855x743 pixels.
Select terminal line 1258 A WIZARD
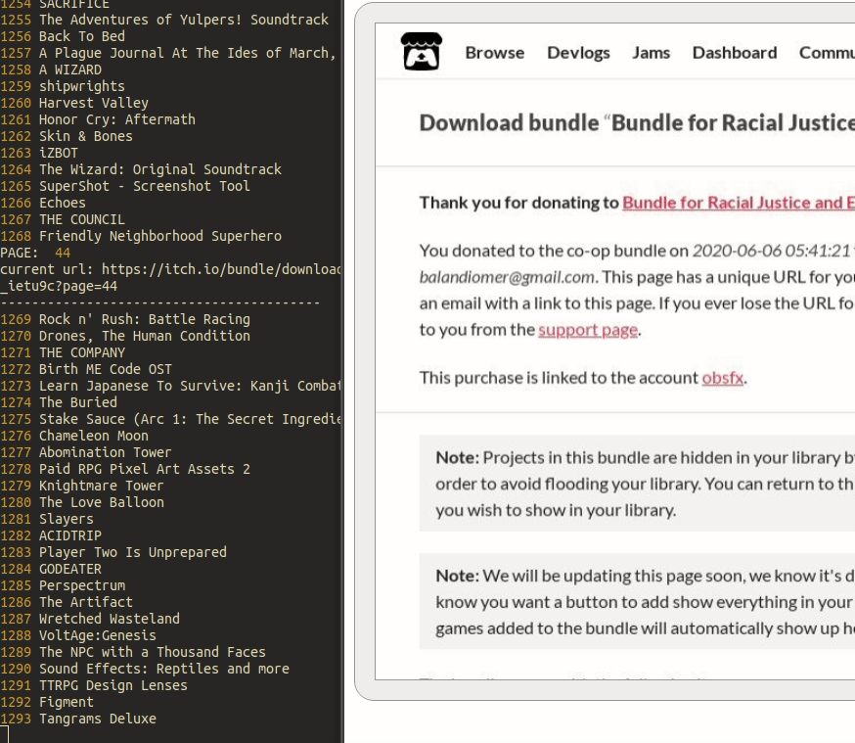51,70
